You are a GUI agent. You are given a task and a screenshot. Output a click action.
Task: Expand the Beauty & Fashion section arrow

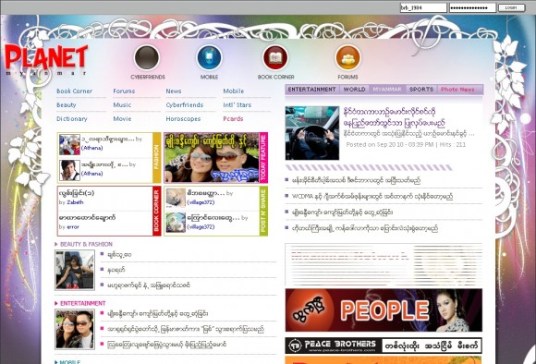[56, 244]
